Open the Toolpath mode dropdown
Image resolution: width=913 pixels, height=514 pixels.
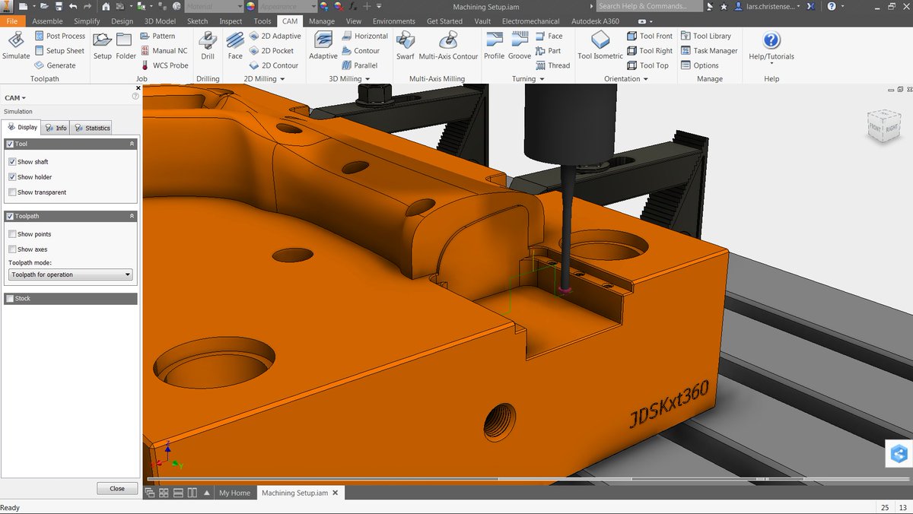tap(71, 274)
